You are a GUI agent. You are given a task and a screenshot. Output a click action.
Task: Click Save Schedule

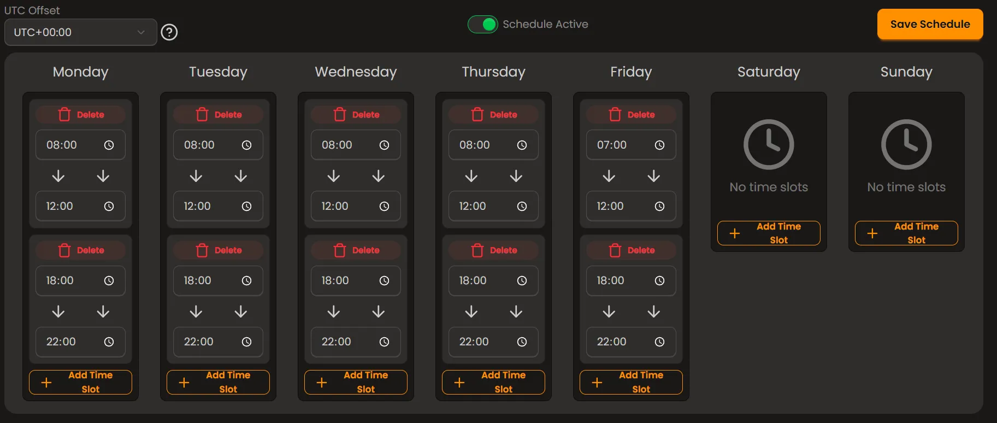coord(929,24)
